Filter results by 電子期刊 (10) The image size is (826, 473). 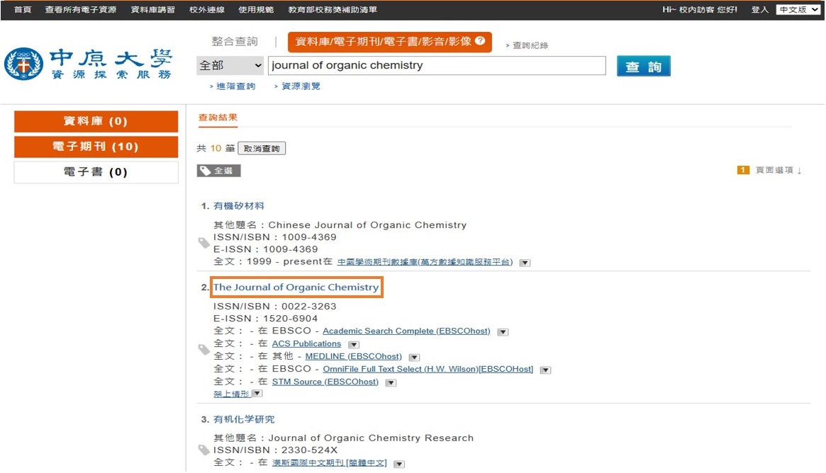[x=96, y=147]
